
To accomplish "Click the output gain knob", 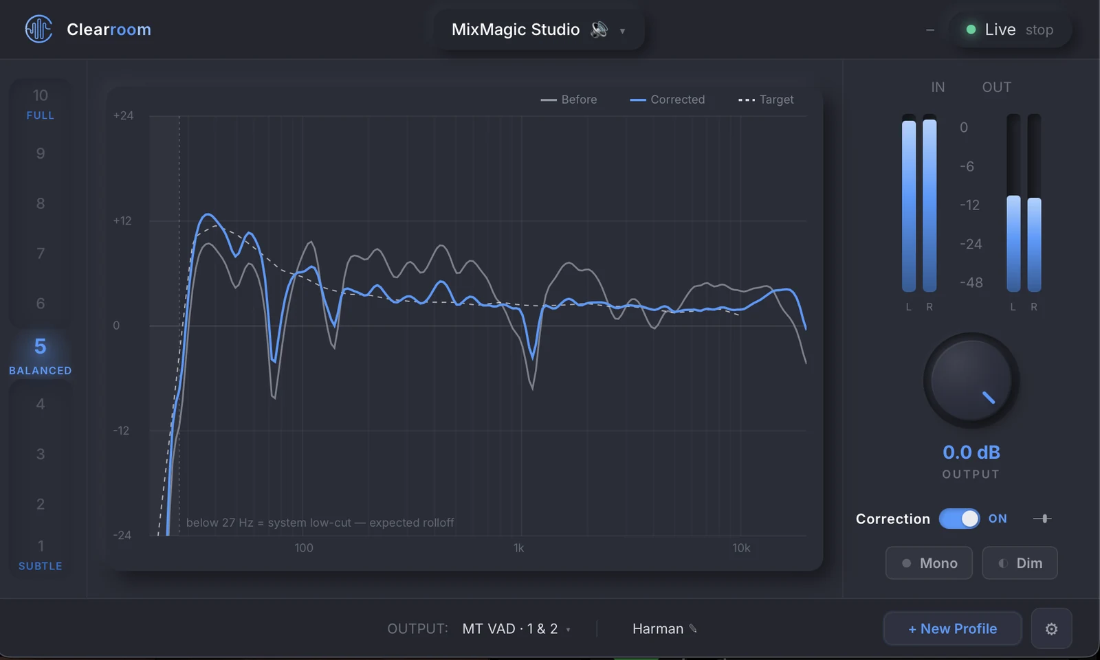I will coord(971,380).
